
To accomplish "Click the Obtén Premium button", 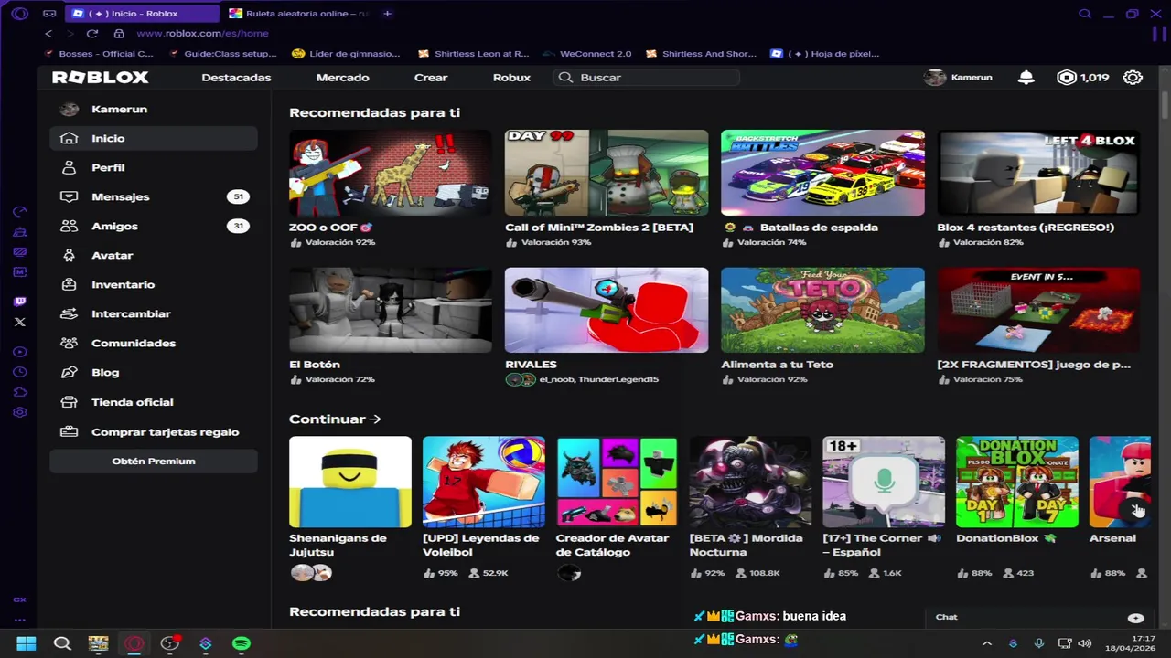I will point(154,461).
